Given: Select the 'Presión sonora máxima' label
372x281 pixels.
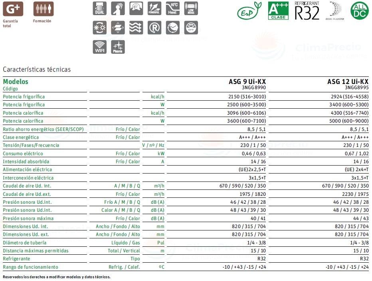Looking at the screenshot, I should click(x=28, y=219).
